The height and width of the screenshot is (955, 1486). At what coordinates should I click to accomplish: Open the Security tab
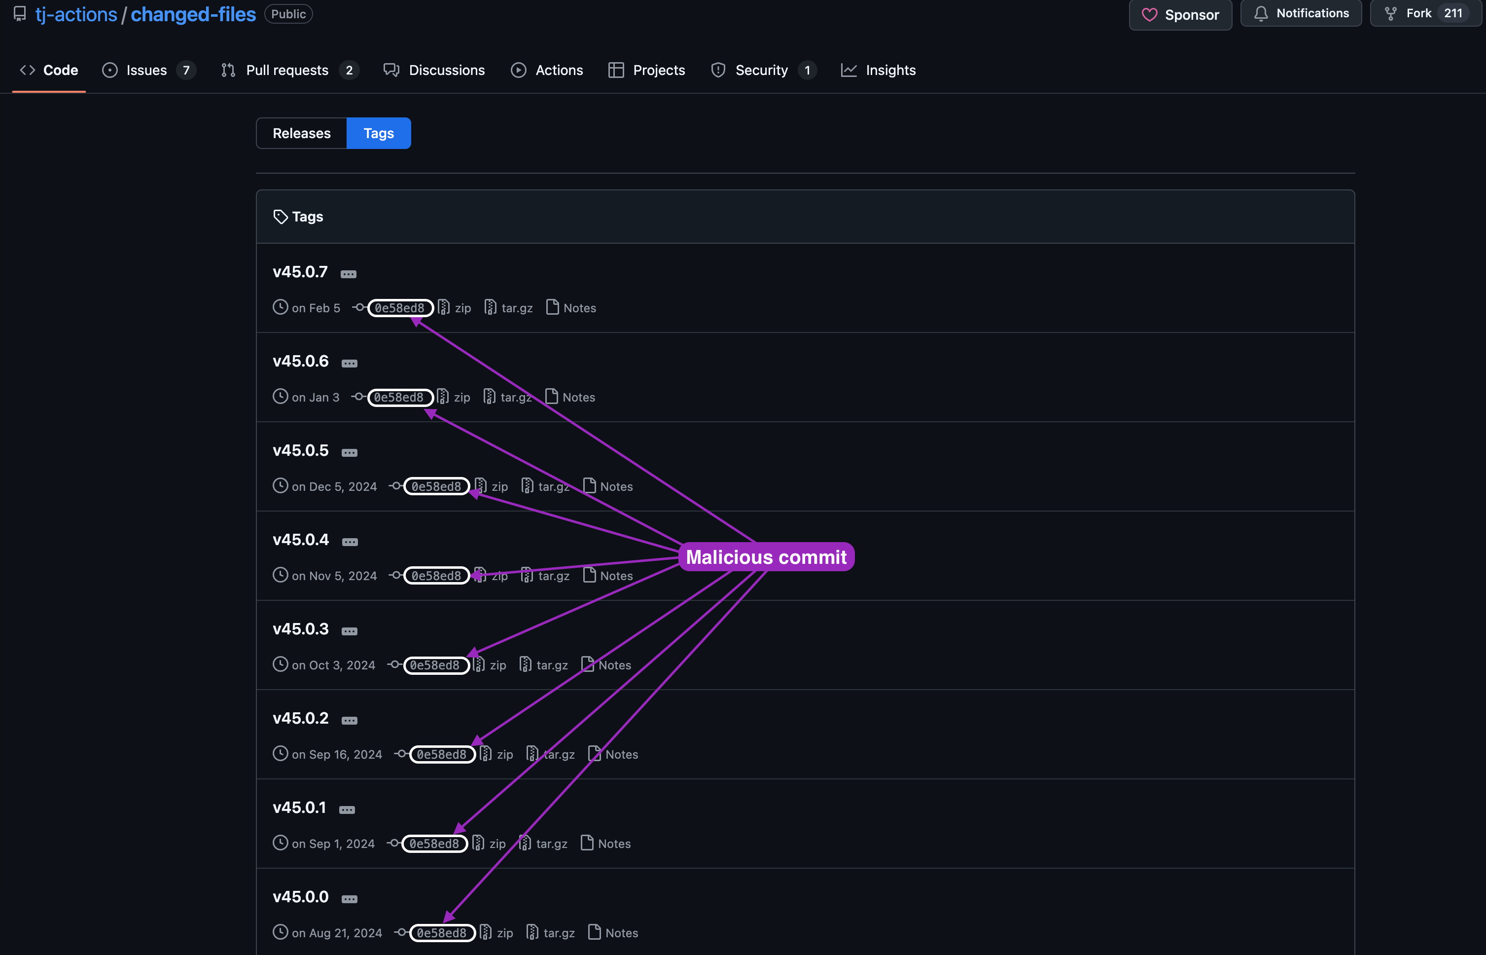761,70
